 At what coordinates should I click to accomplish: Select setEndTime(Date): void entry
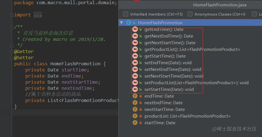(168, 63)
